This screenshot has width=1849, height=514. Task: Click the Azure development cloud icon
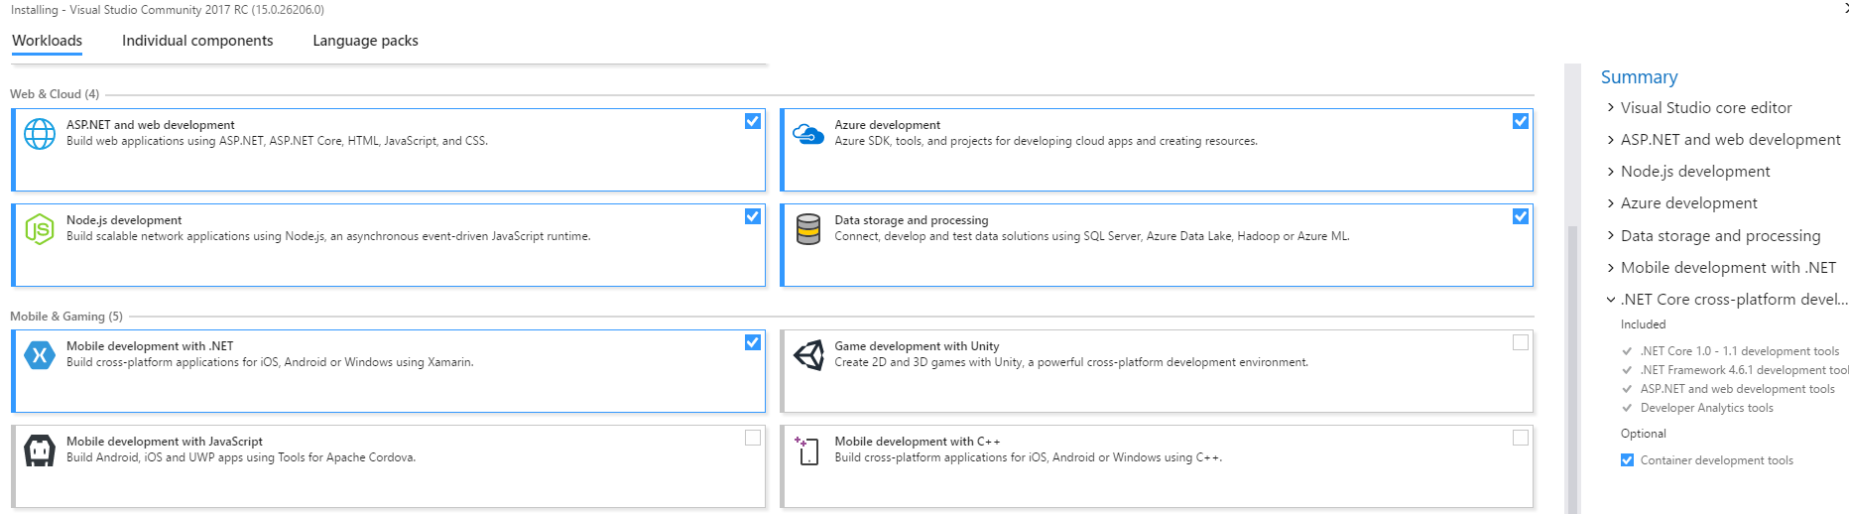pyautogui.click(x=808, y=134)
